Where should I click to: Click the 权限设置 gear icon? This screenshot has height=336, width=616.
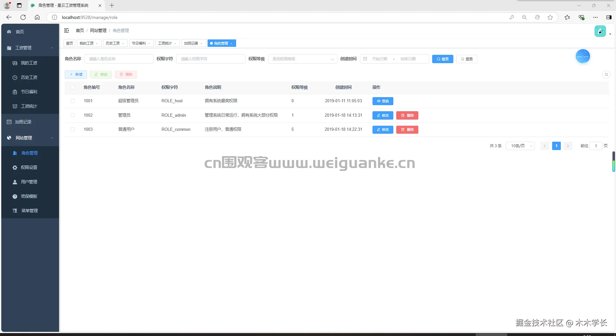15,168
